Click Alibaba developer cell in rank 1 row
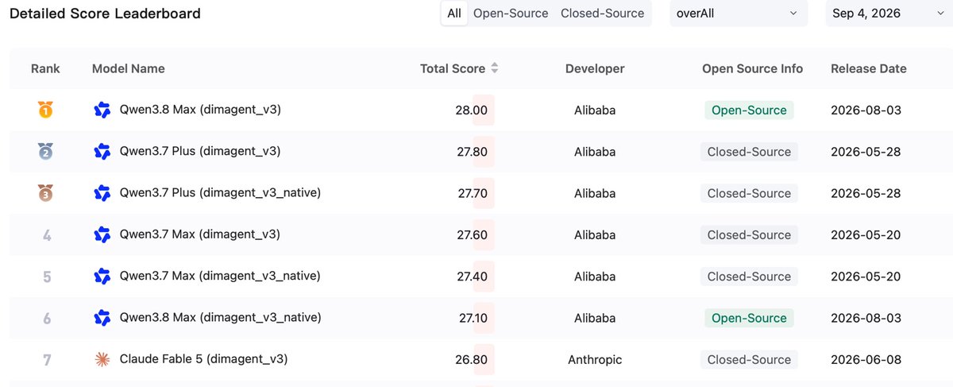 coord(595,110)
